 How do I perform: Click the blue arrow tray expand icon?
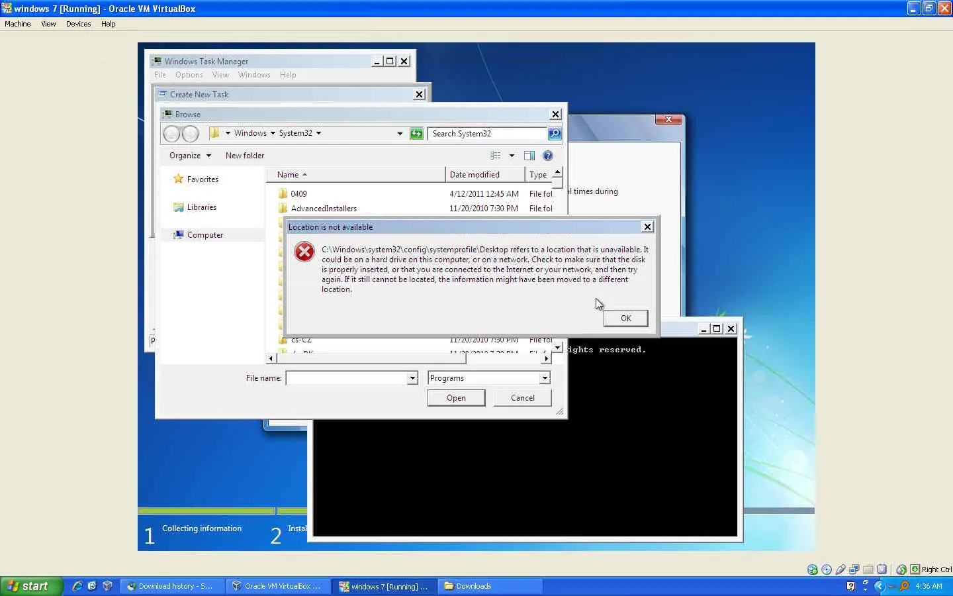880,586
